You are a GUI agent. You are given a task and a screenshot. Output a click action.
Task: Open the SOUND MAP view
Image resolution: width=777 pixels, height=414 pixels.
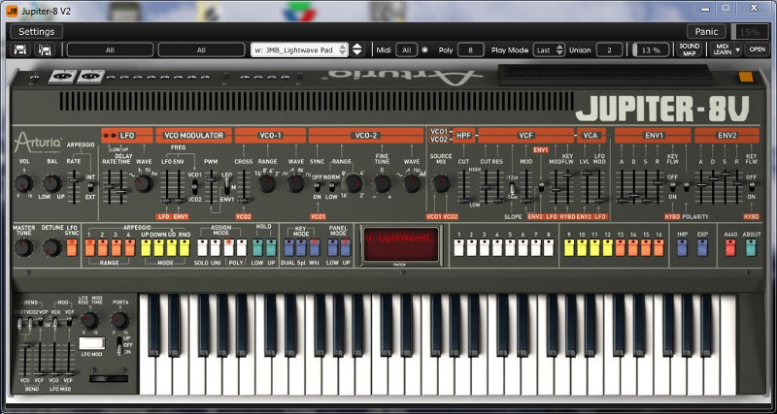coord(690,50)
